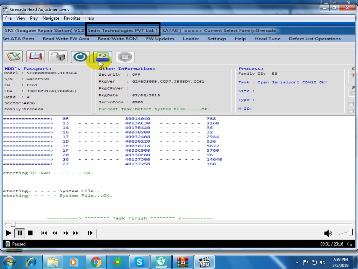
Task: Click the blue circular refresh arrow icon
Action: 80,57
